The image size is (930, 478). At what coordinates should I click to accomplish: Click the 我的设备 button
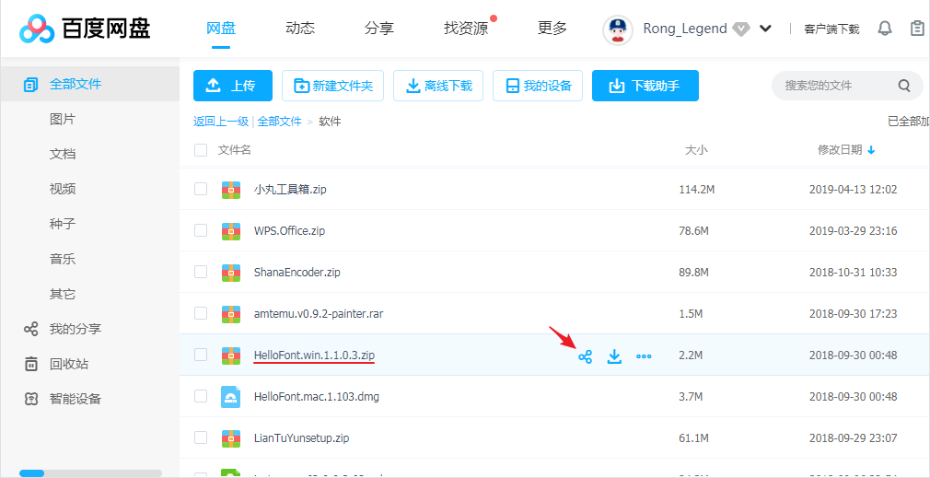[538, 86]
